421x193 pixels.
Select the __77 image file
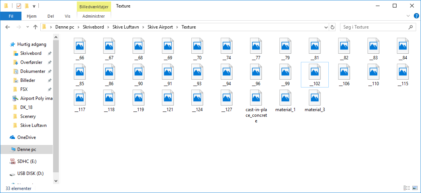click(256, 49)
